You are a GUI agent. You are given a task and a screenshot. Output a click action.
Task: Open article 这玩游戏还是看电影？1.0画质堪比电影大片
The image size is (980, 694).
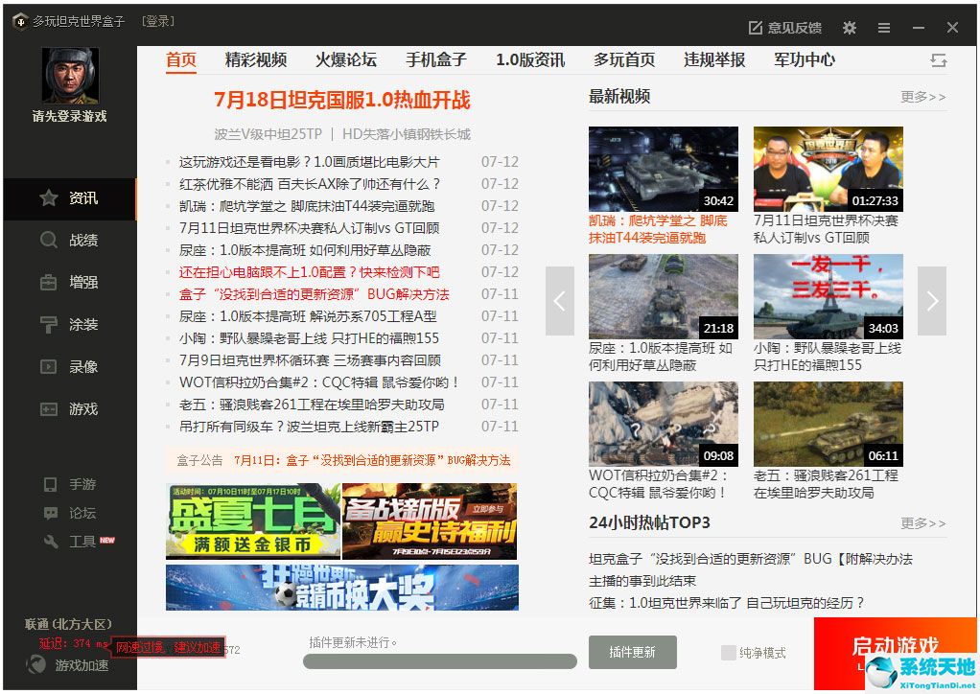[x=310, y=162]
